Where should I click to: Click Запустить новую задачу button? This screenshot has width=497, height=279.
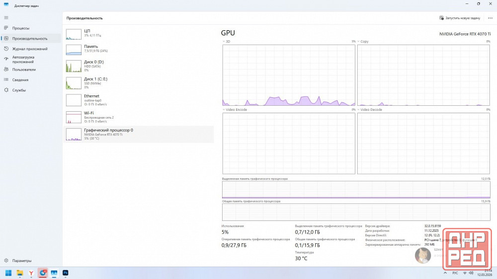click(460, 18)
